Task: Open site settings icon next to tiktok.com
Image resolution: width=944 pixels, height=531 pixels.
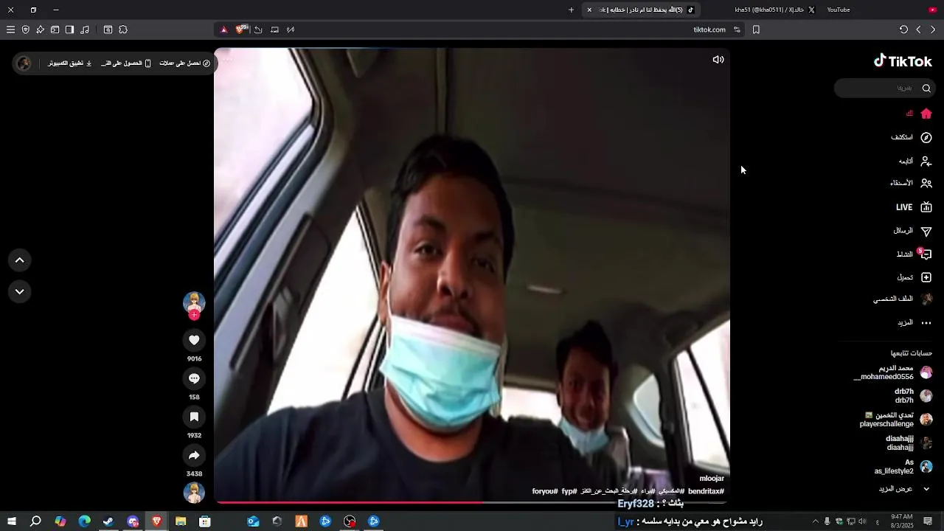Action: (x=737, y=29)
